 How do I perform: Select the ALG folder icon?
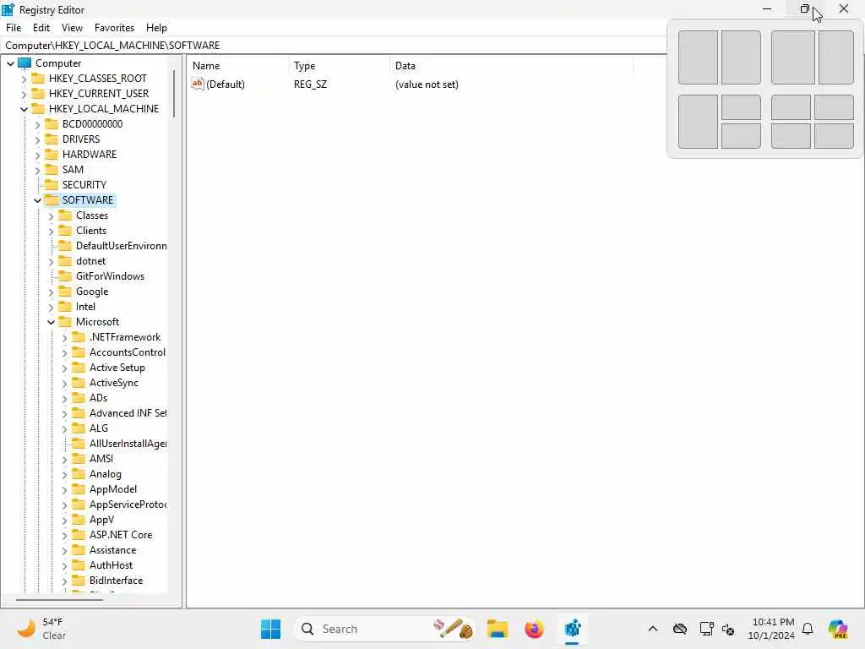pos(79,428)
